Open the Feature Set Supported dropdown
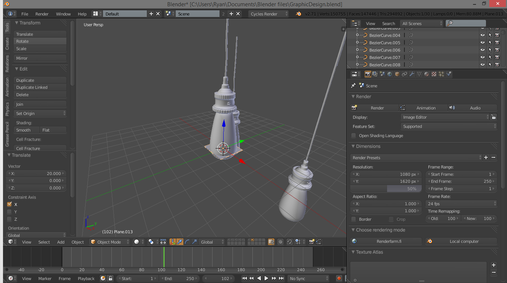The width and height of the screenshot is (507, 283). (x=449, y=126)
